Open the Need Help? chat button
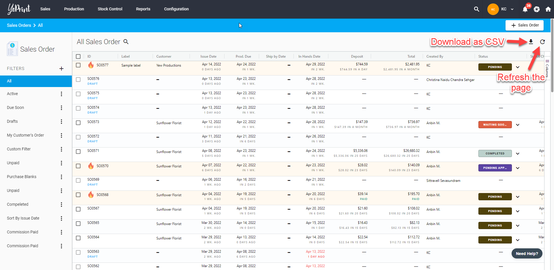Image resolution: width=554 pixels, height=270 pixels. [x=527, y=254]
